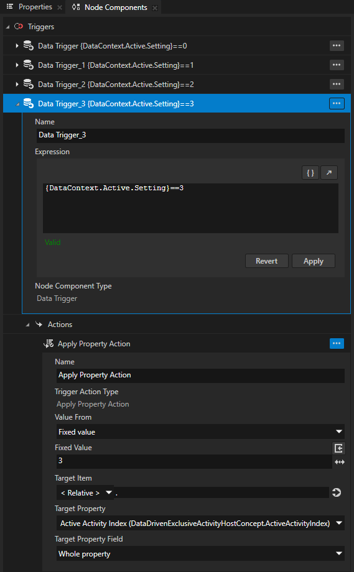This screenshot has width=354, height=572.
Task: Select the Node Components tab
Action: 116,7
